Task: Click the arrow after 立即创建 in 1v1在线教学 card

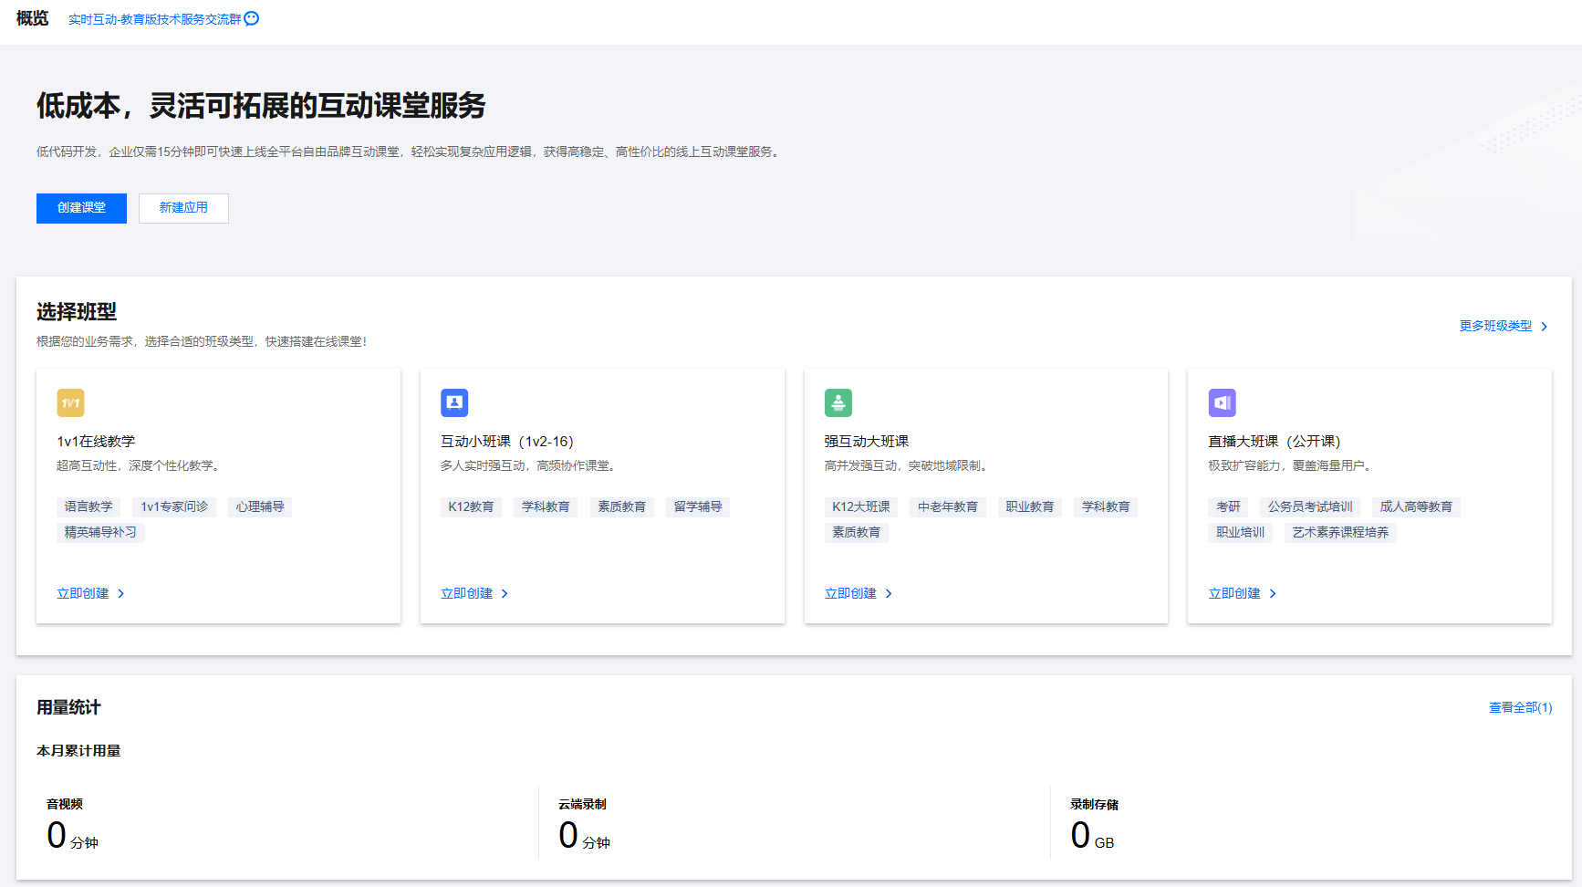Action: pos(121,594)
